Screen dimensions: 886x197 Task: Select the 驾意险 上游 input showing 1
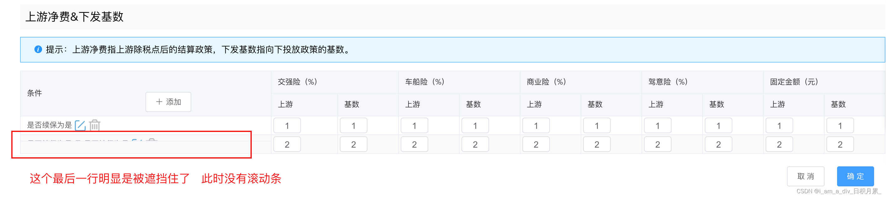pyautogui.click(x=657, y=125)
